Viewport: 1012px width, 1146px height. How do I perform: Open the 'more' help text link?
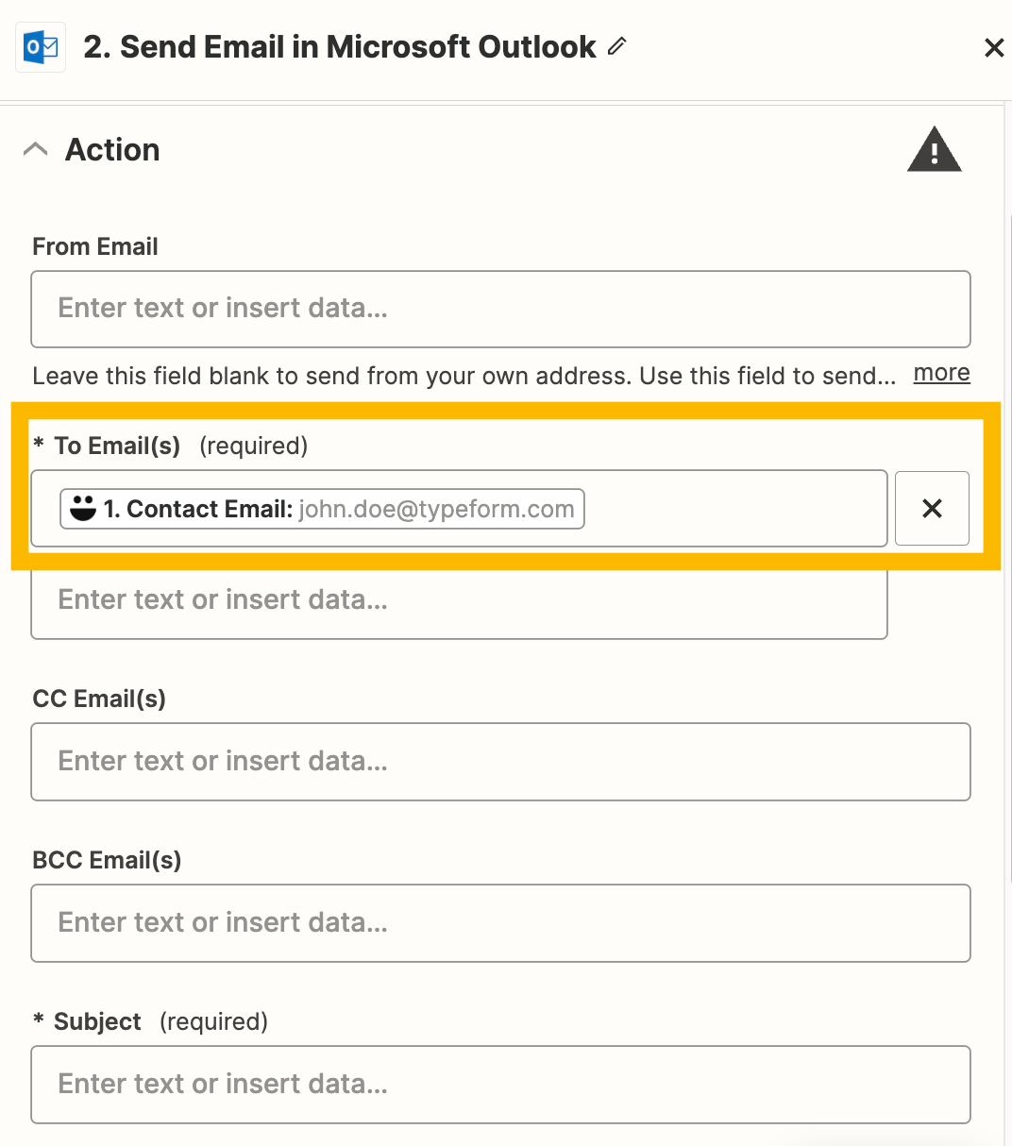pyautogui.click(x=941, y=373)
